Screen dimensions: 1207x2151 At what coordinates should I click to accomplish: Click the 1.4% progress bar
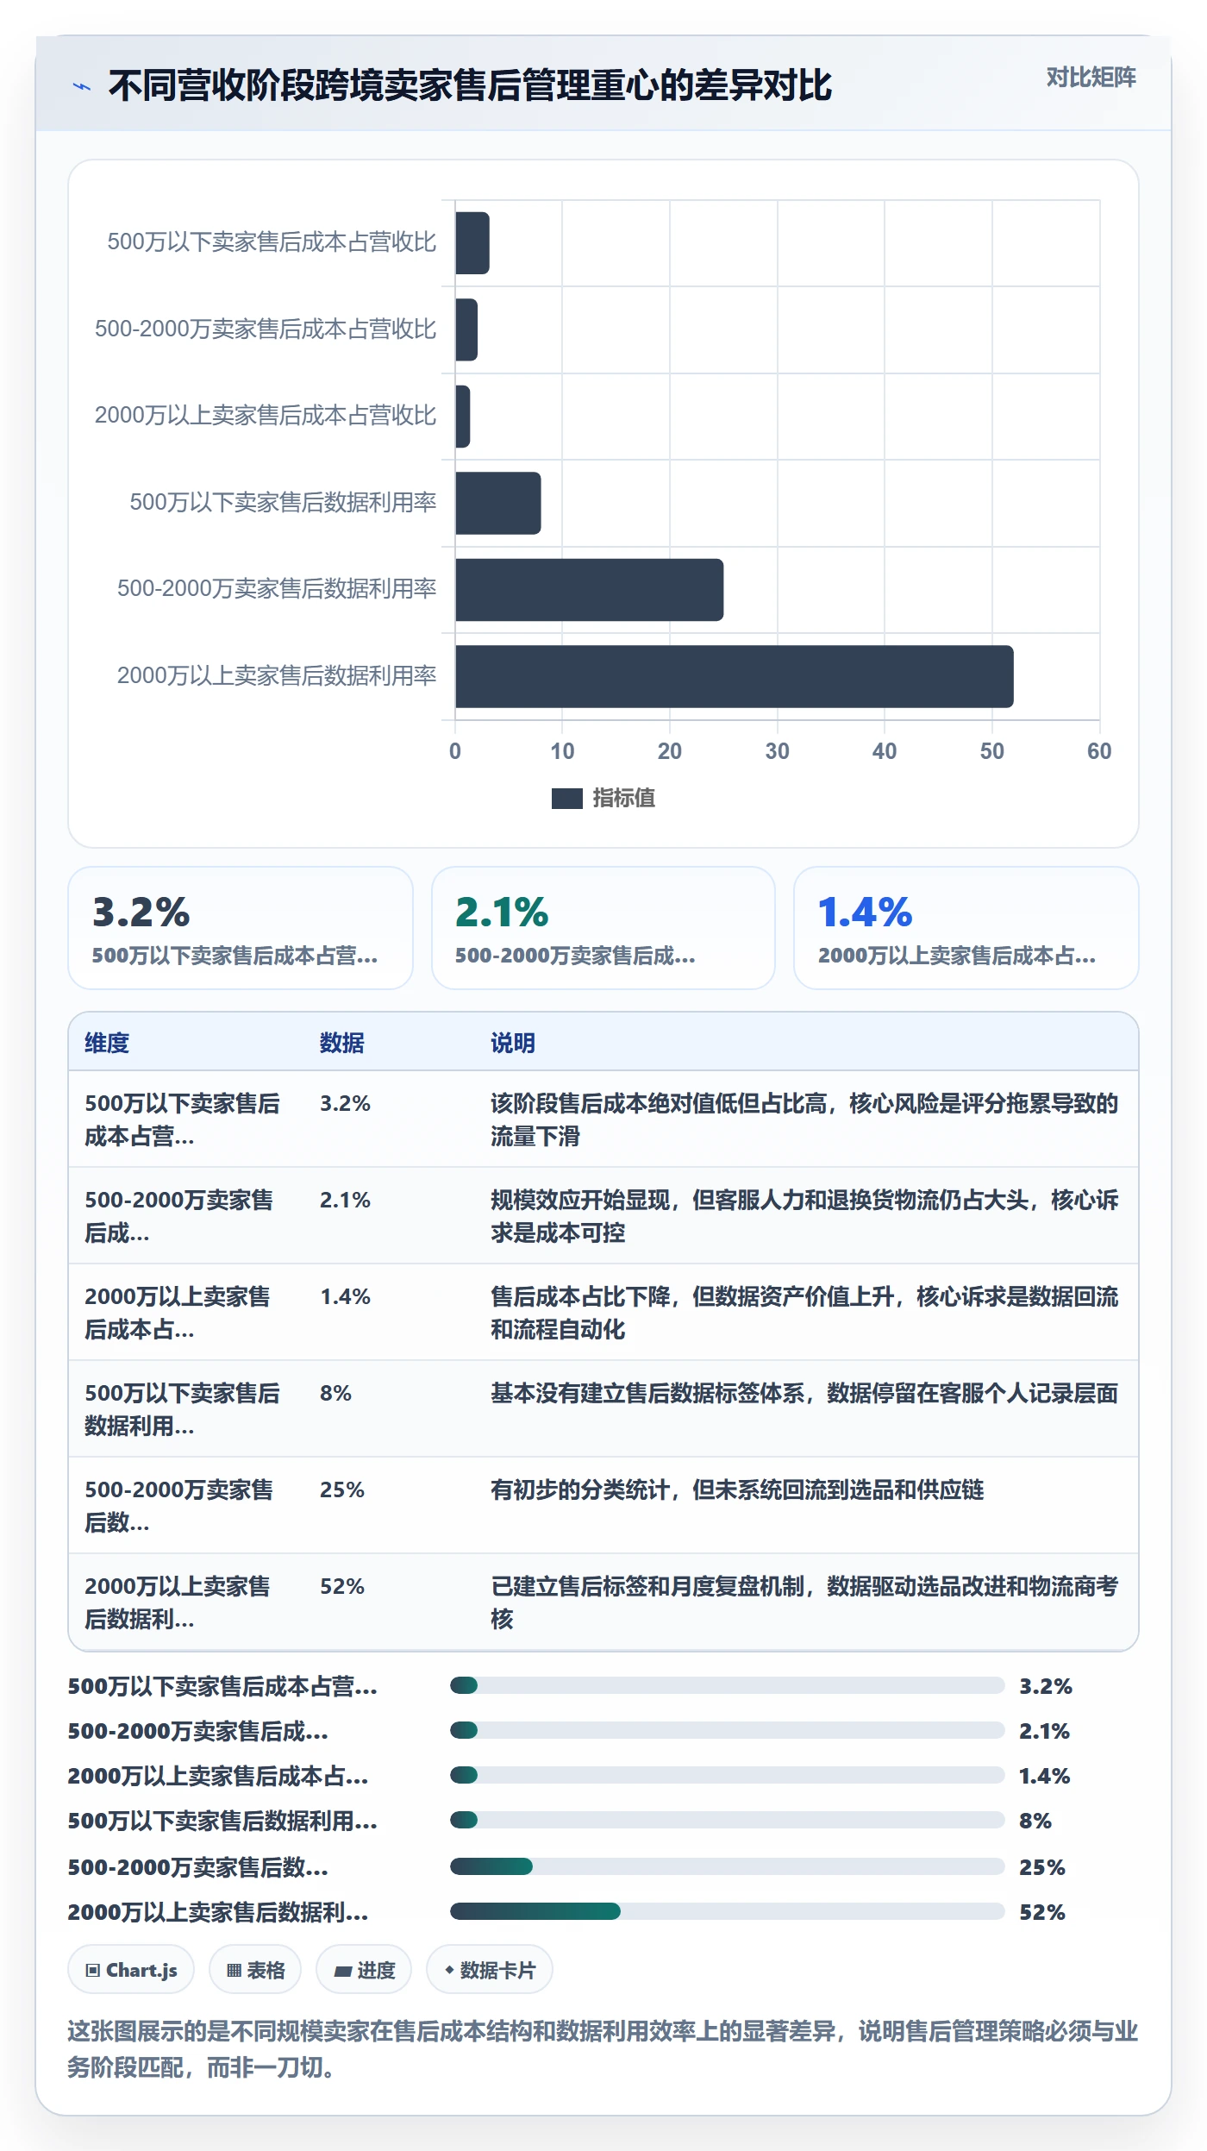pyautogui.click(x=728, y=1775)
